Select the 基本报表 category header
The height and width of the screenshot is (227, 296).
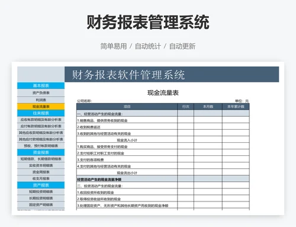click(41, 85)
